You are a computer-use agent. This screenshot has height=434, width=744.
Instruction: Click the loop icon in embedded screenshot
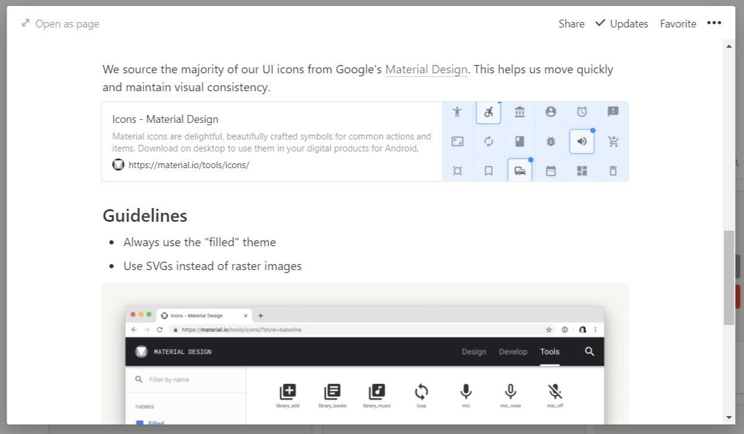pos(421,392)
